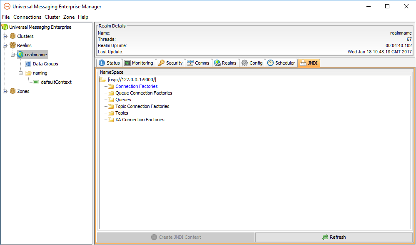Expand the Zones tree node
The width and height of the screenshot is (416, 245).
[5, 92]
